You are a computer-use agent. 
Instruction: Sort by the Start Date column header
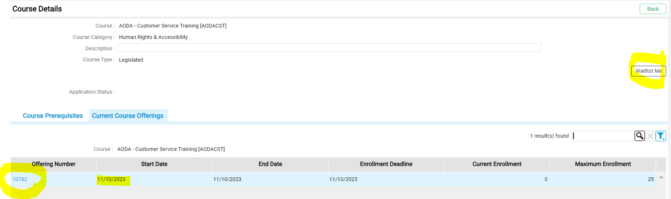tap(154, 164)
